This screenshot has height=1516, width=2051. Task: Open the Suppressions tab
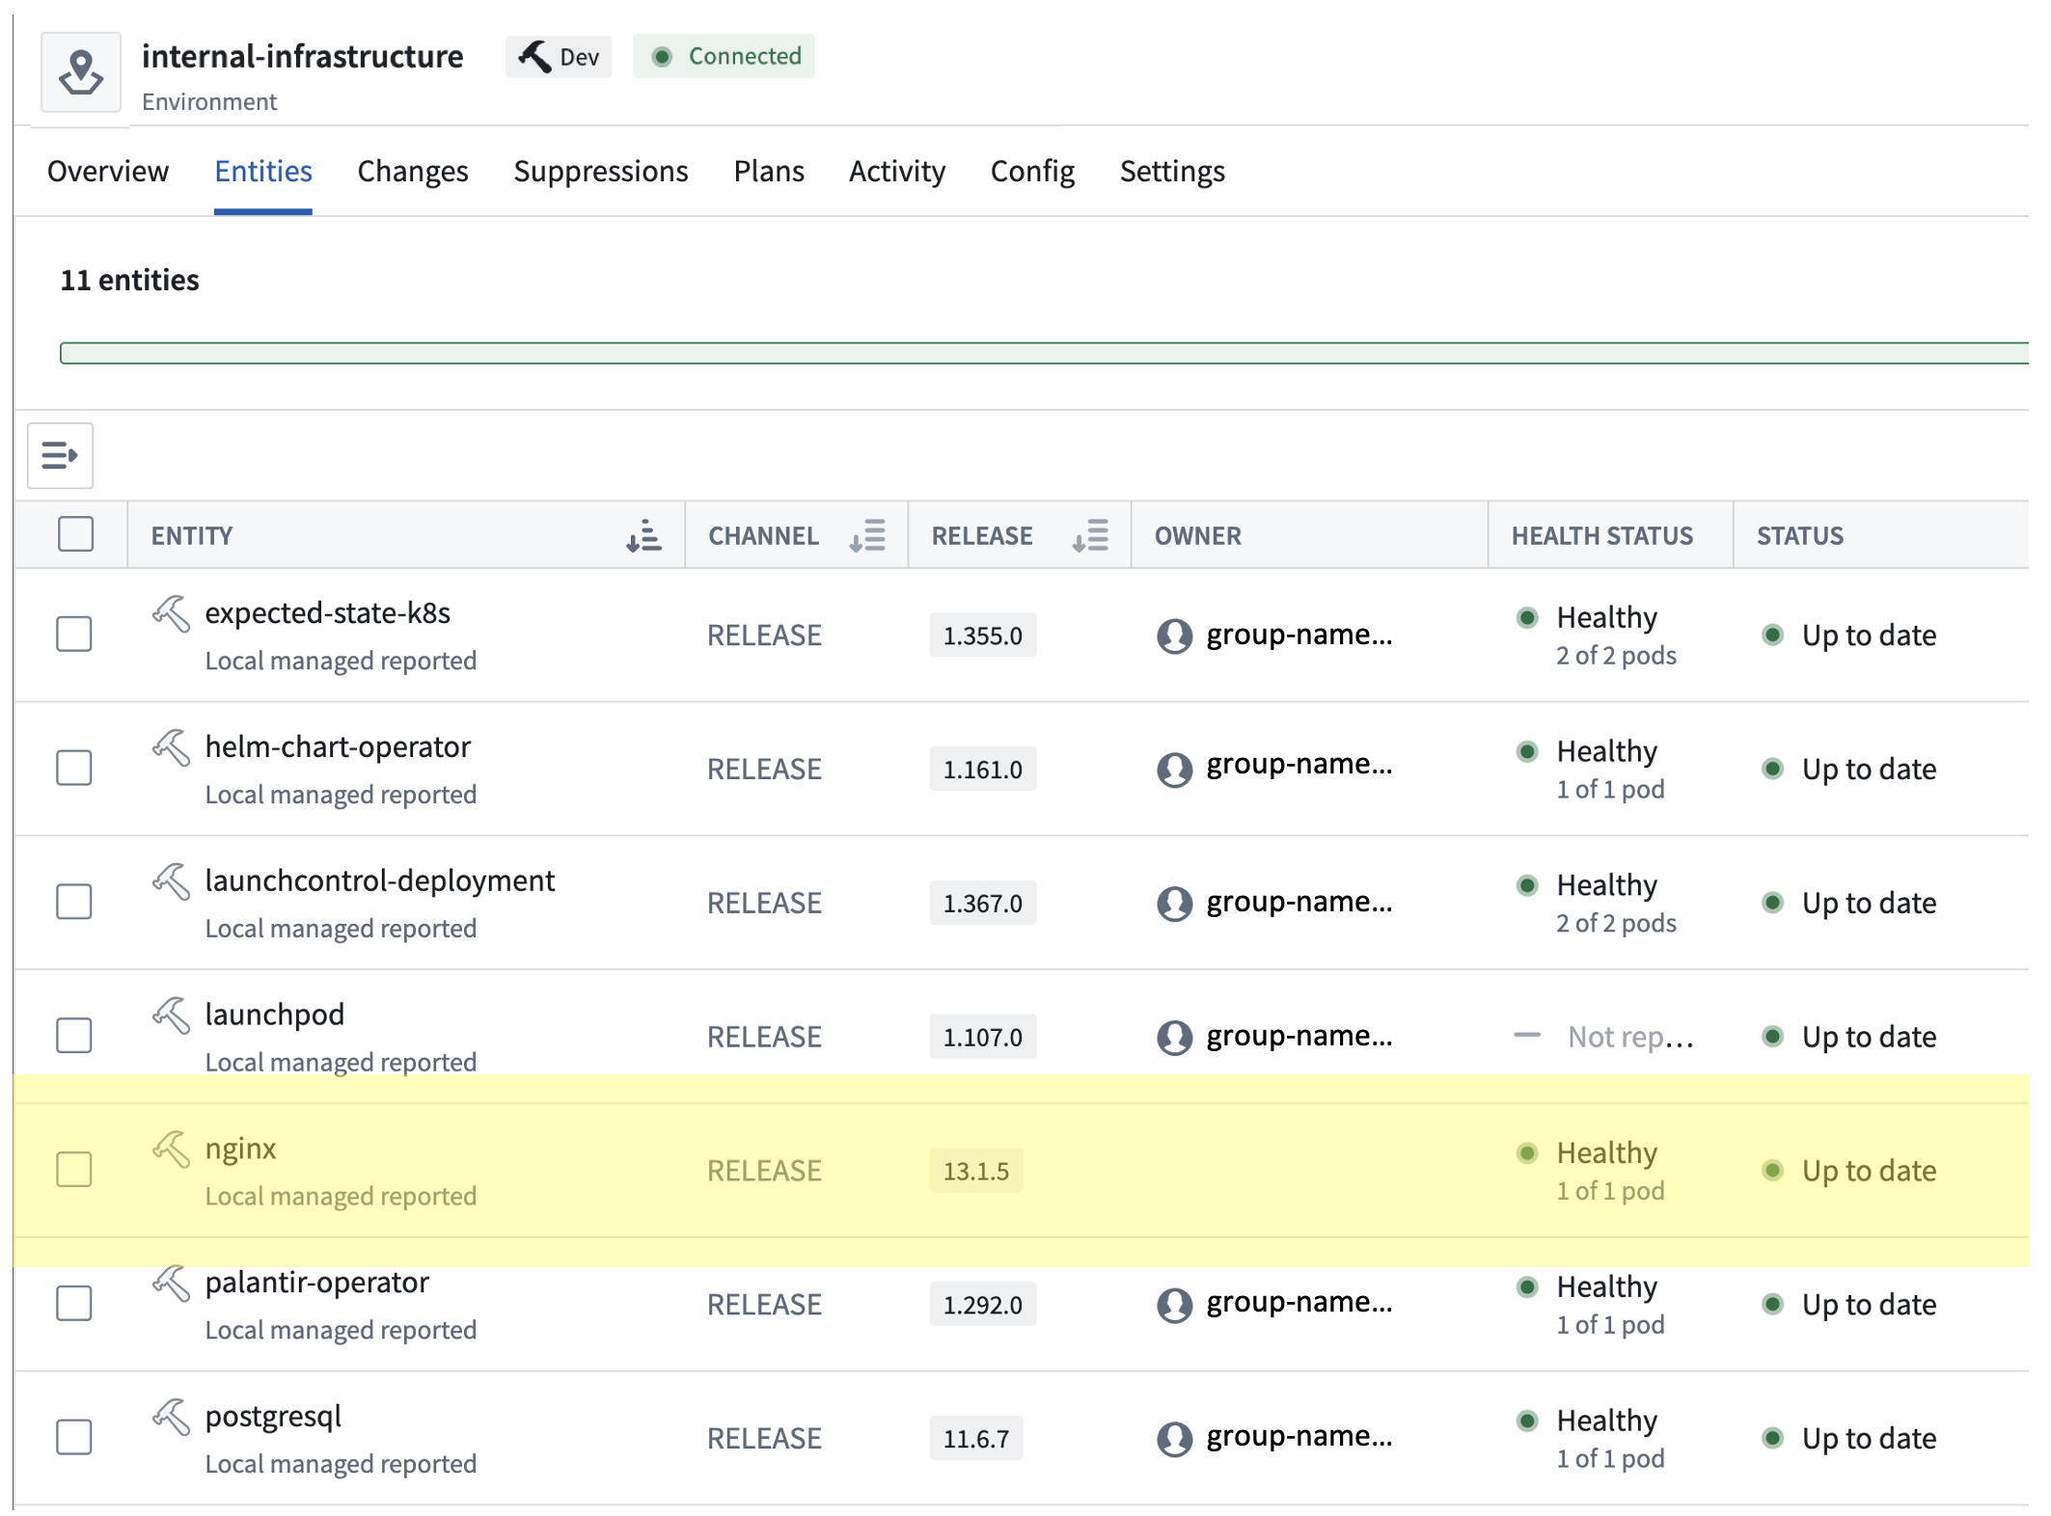click(601, 171)
